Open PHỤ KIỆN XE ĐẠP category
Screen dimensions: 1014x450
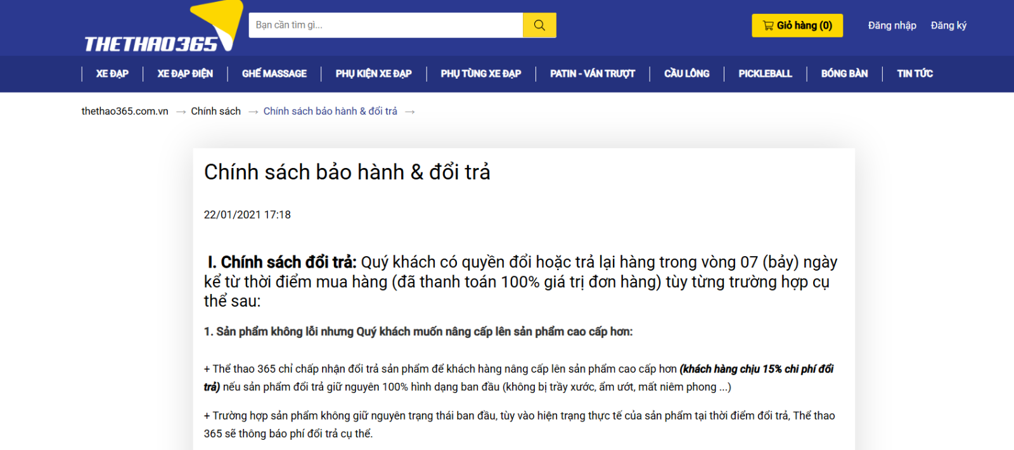tap(373, 74)
